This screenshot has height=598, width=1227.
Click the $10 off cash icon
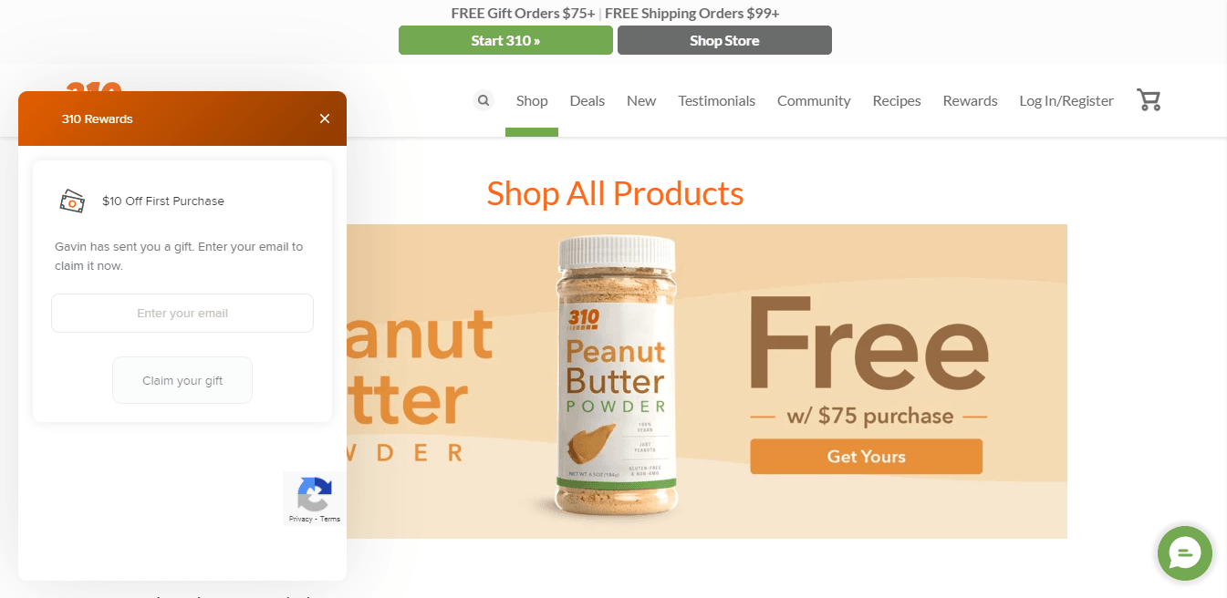coord(72,201)
